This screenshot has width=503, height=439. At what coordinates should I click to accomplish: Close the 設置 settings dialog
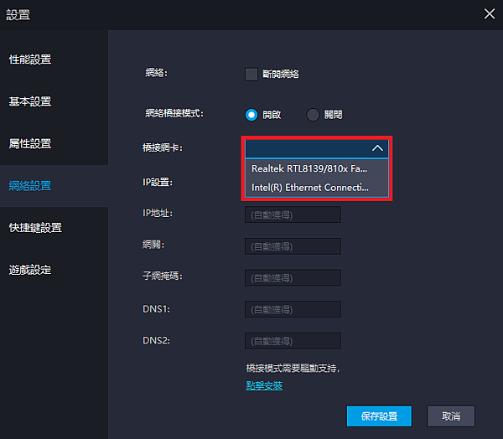490,13
